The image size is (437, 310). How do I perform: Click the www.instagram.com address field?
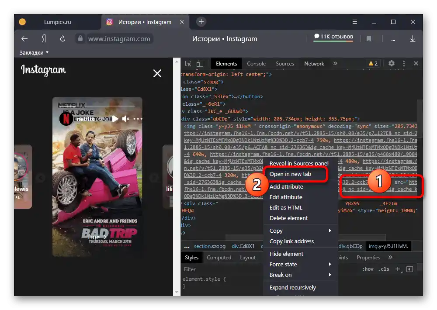coord(119,39)
